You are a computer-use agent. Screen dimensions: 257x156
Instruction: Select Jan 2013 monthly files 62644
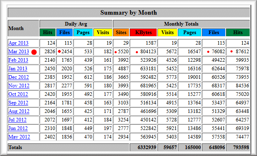coord(218,69)
